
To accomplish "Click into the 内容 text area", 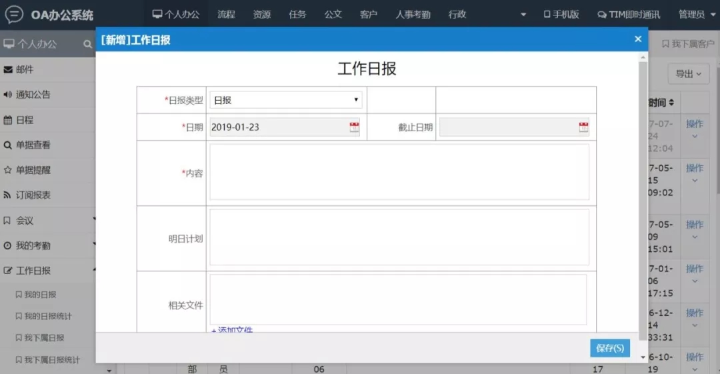I will [x=399, y=172].
